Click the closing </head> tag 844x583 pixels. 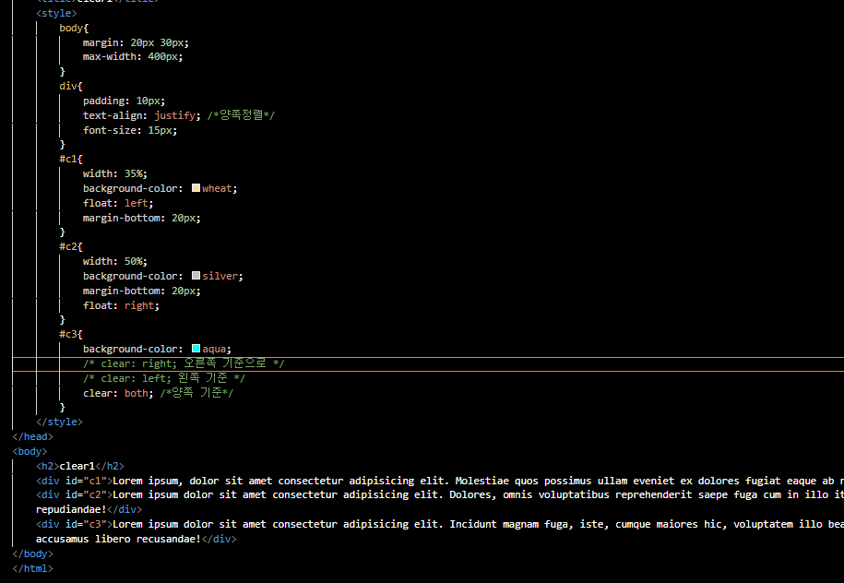pyautogui.click(x=33, y=436)
